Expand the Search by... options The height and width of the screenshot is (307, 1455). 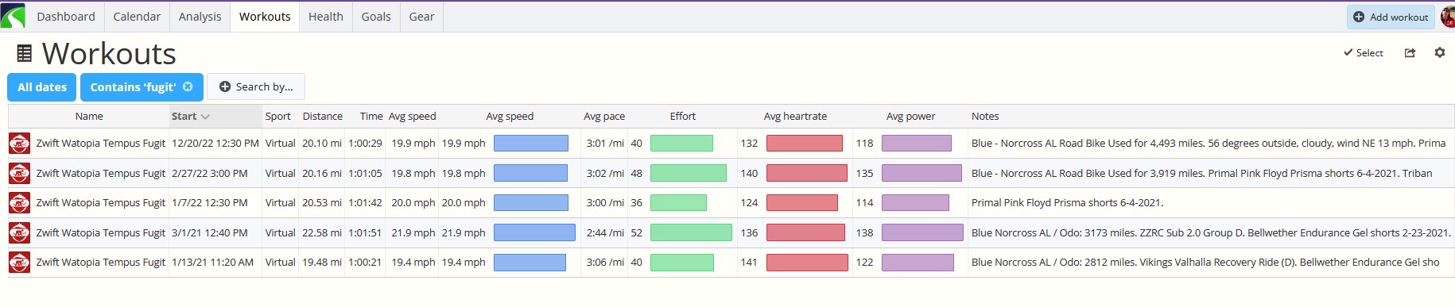(x=256, y=87)
